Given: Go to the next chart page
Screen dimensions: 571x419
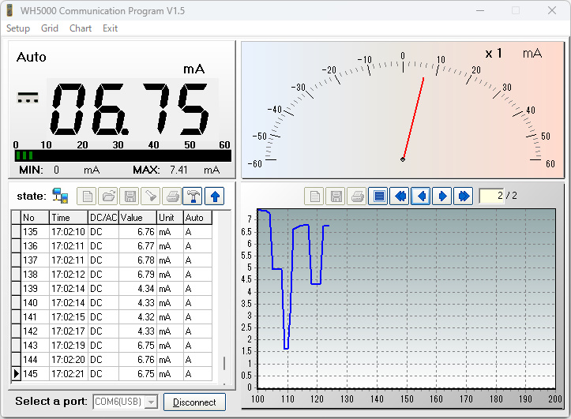Looking at the screenshot, I should [442, 196].
